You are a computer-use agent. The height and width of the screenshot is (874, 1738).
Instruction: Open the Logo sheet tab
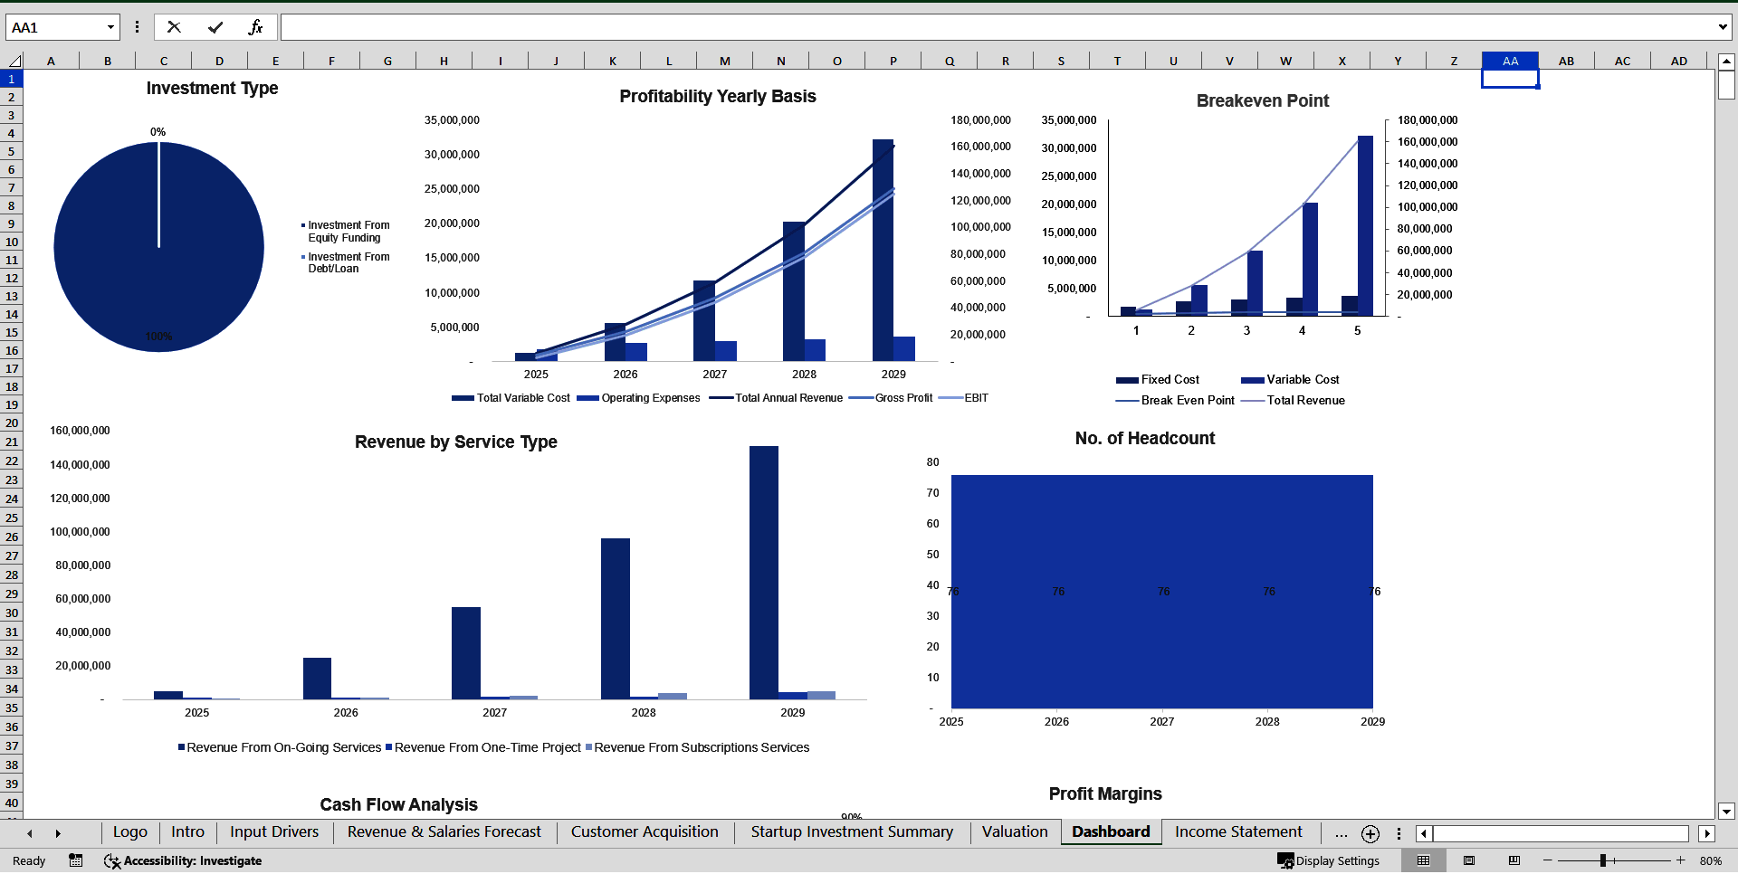(x=129, y=832)
